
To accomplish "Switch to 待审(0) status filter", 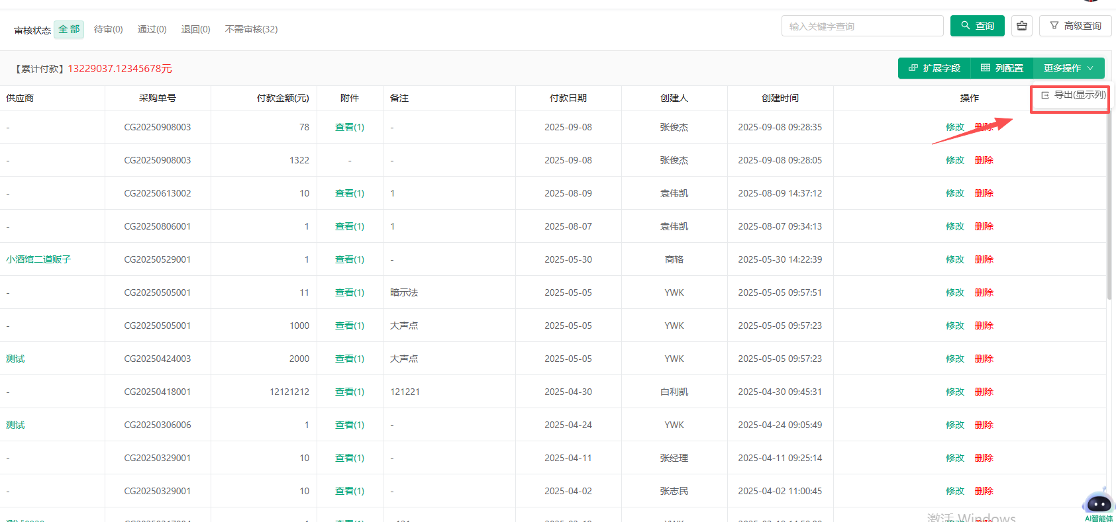I will pyautogui.click(x=108, y=29).
